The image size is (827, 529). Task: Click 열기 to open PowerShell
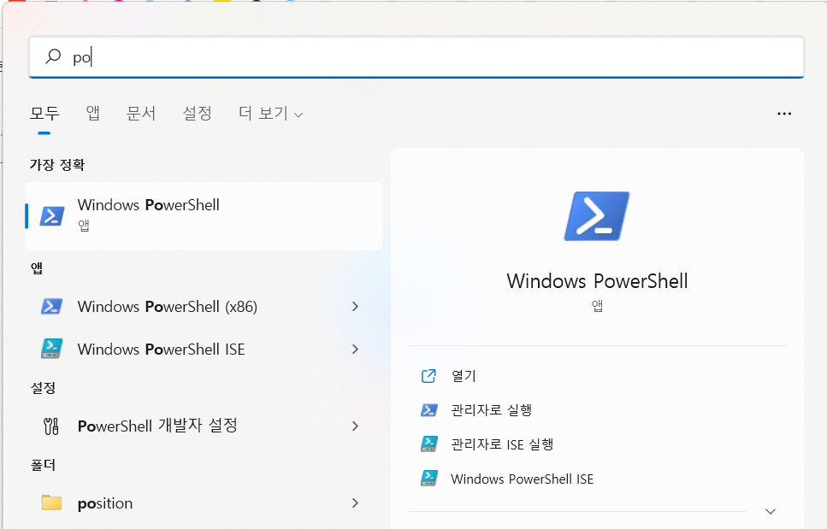pos(464,376)
